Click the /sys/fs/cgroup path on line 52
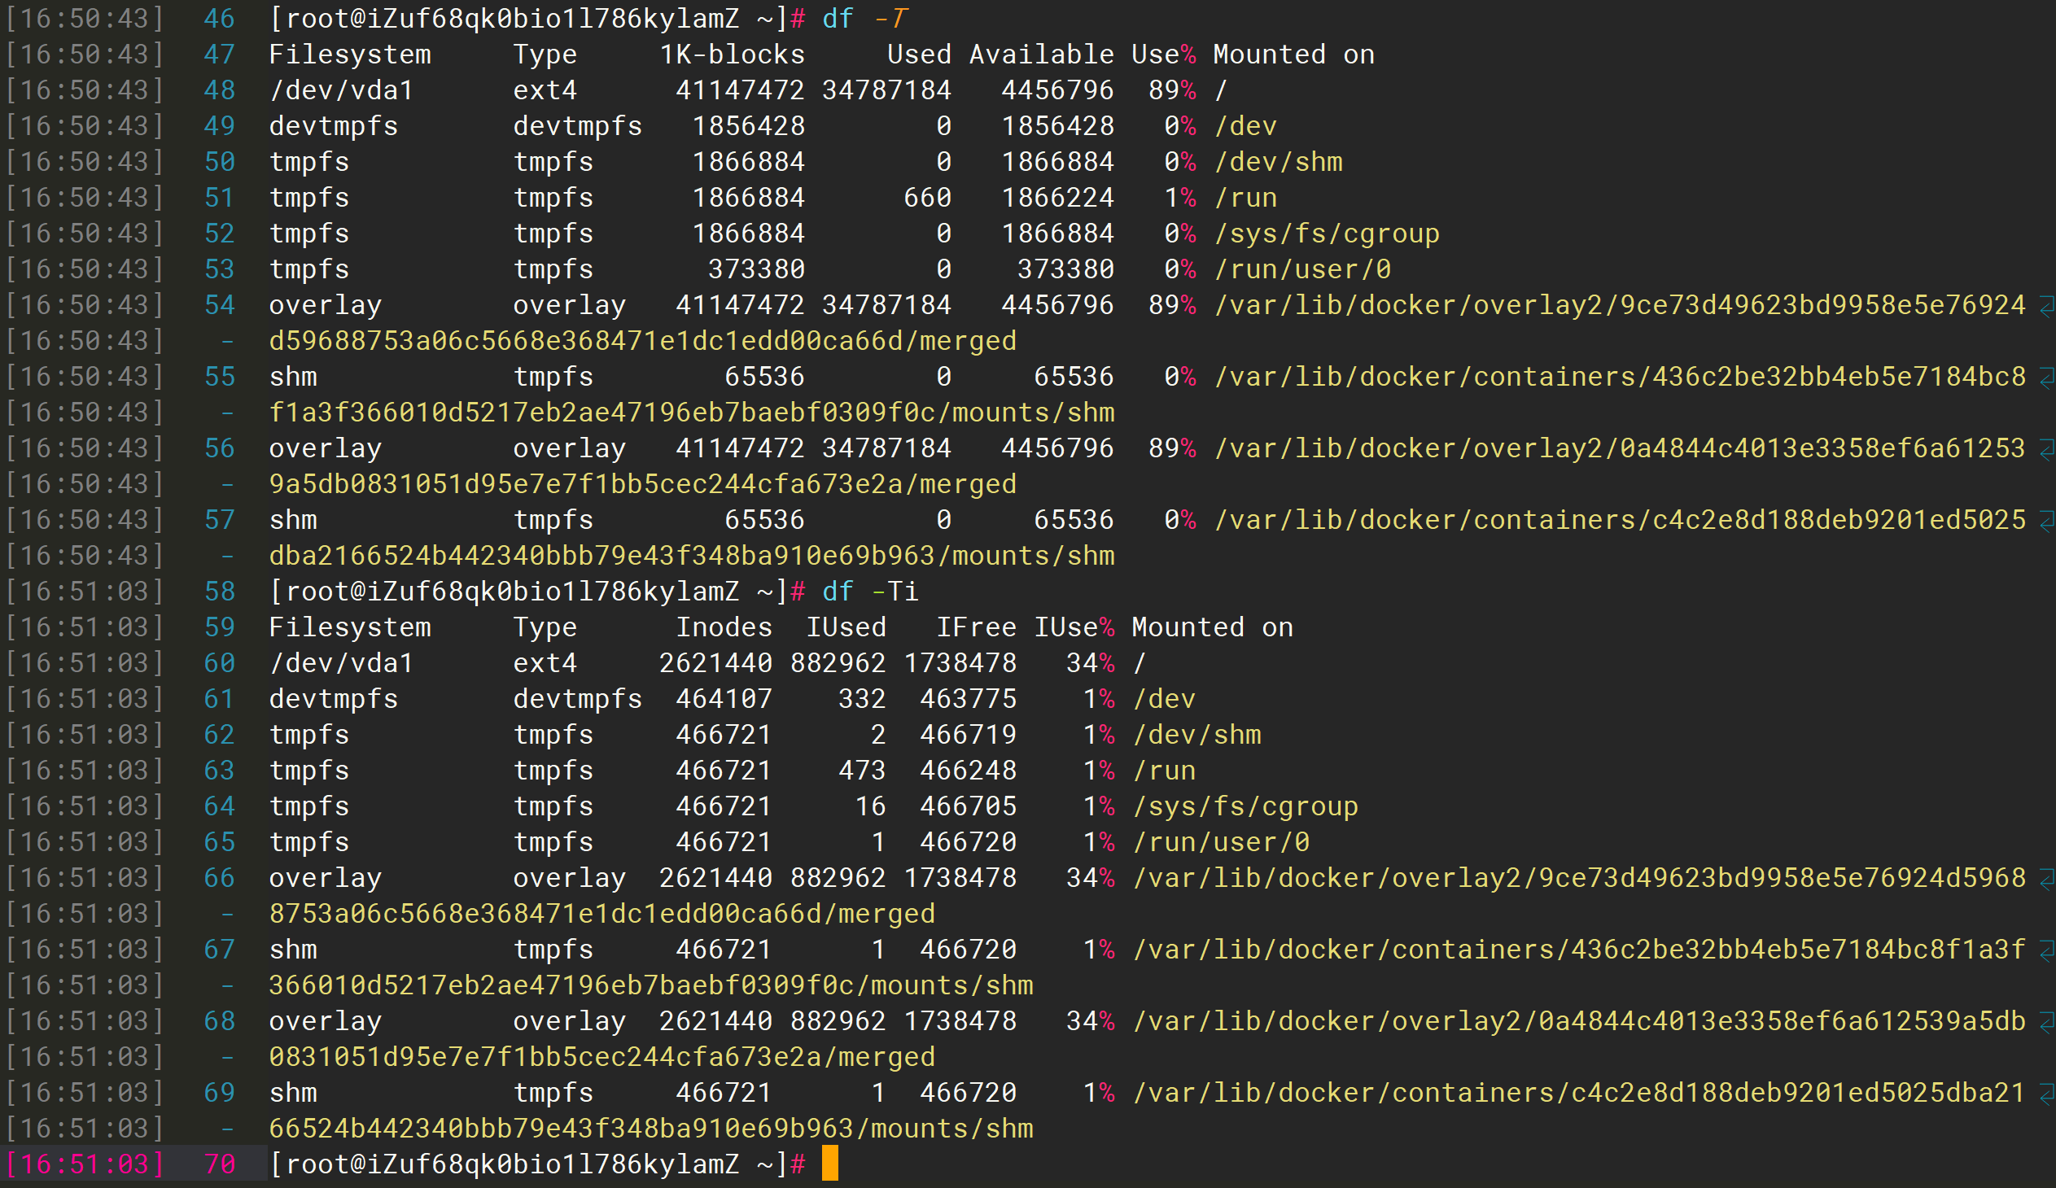The height and width of the screenshot is (1188, 2056). 1327,234
